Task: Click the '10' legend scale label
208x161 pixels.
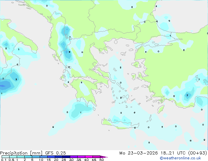Action: pyautogui.click(x=41, y=160)
